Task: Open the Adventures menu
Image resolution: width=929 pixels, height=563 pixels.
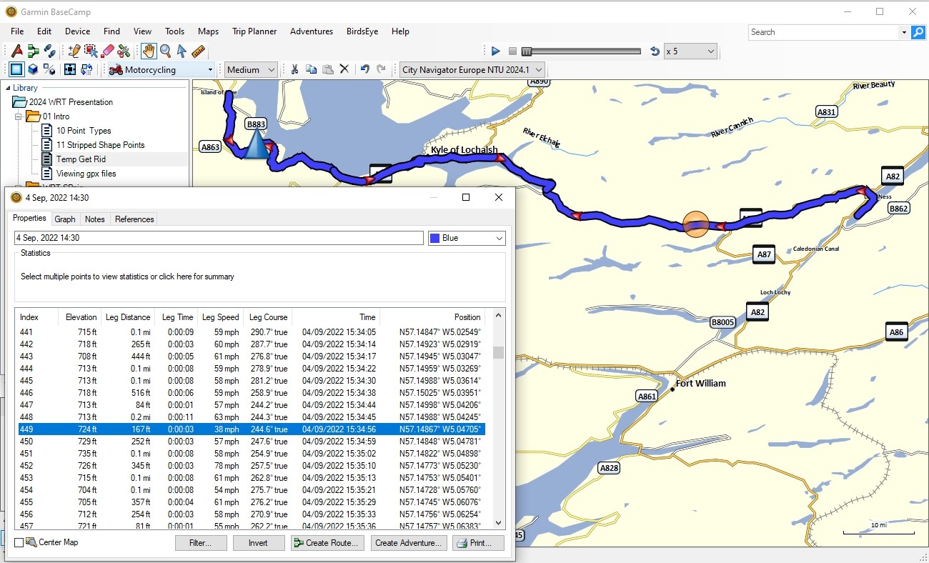Action: [312, 31]
